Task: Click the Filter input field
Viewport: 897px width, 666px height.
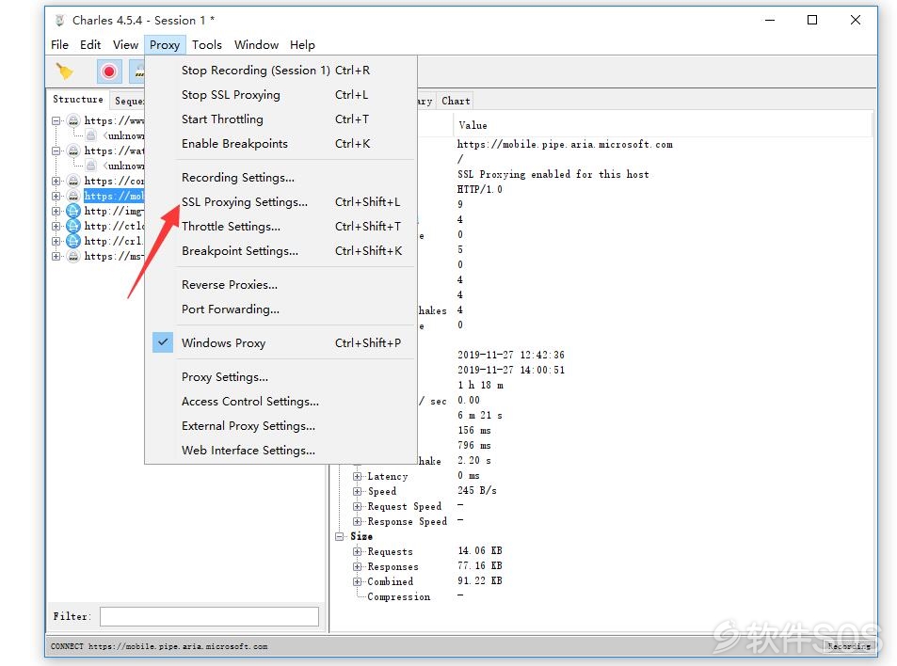Action: [209, 616]
